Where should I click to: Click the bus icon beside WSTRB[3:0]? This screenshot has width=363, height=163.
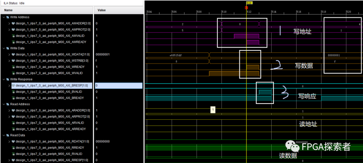13,61
